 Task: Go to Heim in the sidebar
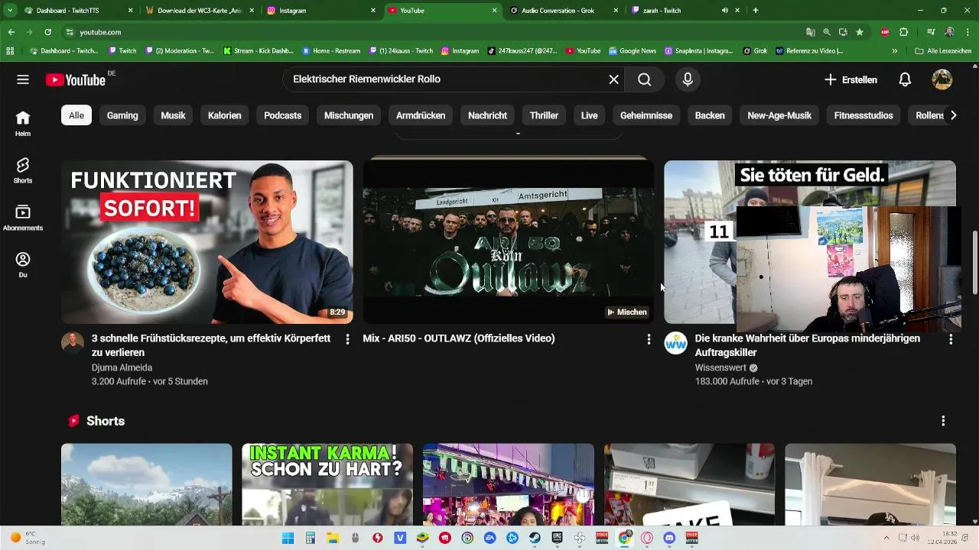23,123
